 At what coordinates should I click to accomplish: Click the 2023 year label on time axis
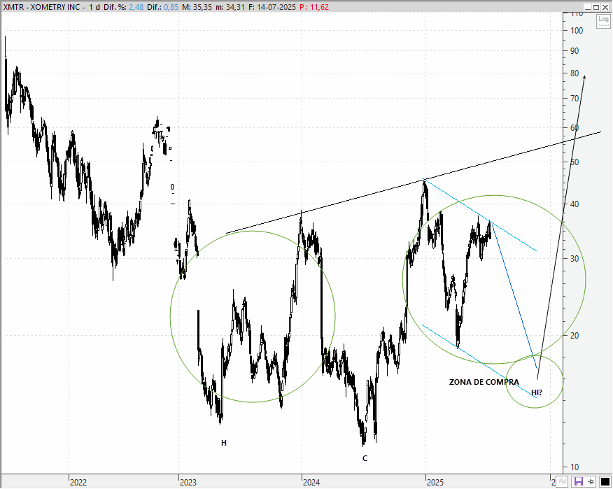[x=188, y=483]
